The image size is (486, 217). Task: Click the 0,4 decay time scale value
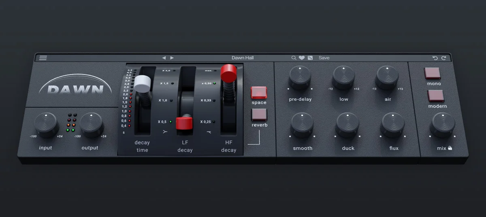(x=124, y=126)
